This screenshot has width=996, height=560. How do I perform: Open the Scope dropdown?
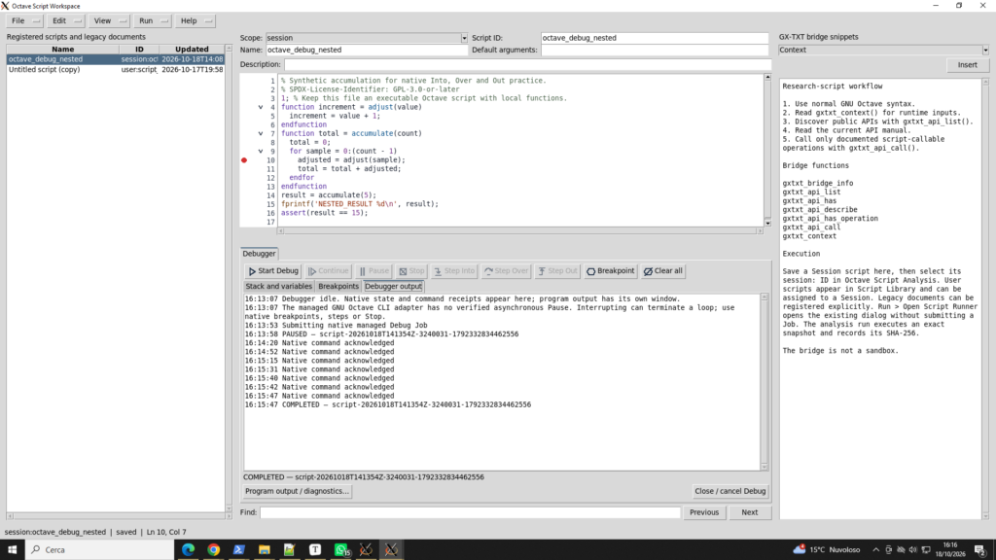[367, 38]
